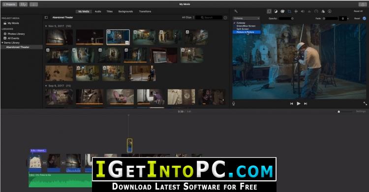Adjust the overlay Opacity slider

tap(286, 18)
